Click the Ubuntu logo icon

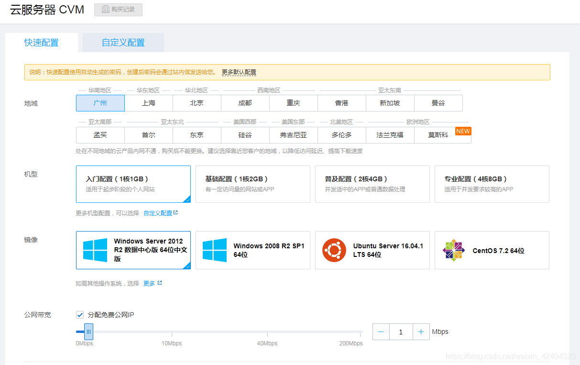pyautogui.click(x=334, y=250)
